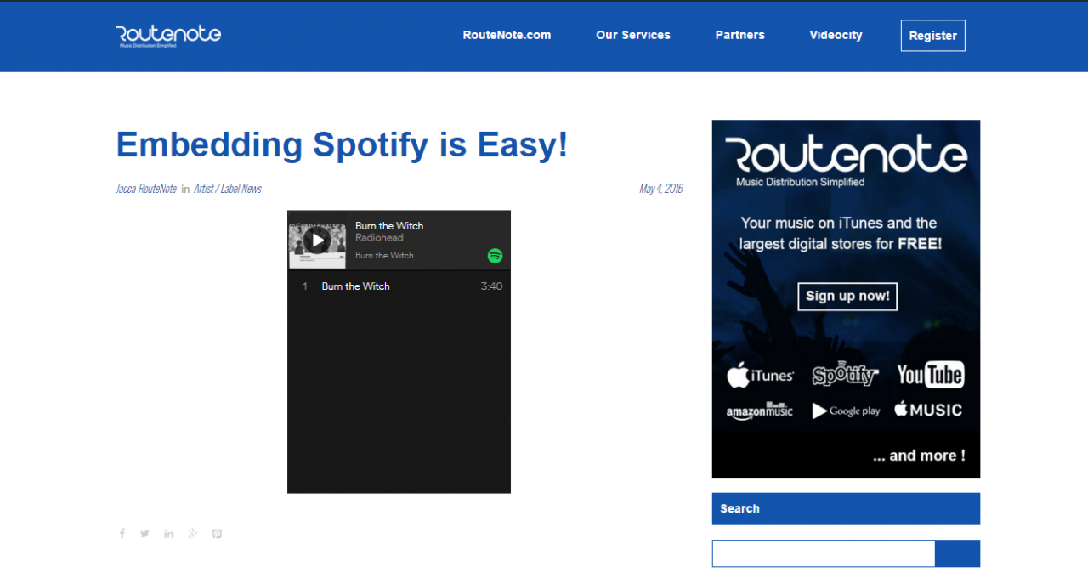The image size is (1088, 578).
Task: Pin the article to Pinterest
Action: click(x=216, y=533)
